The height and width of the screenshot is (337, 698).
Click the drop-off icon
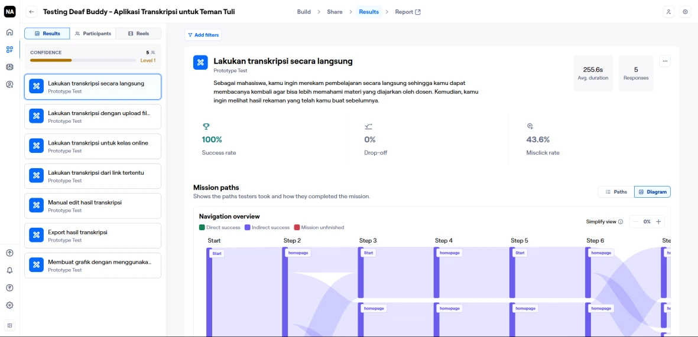368,126
